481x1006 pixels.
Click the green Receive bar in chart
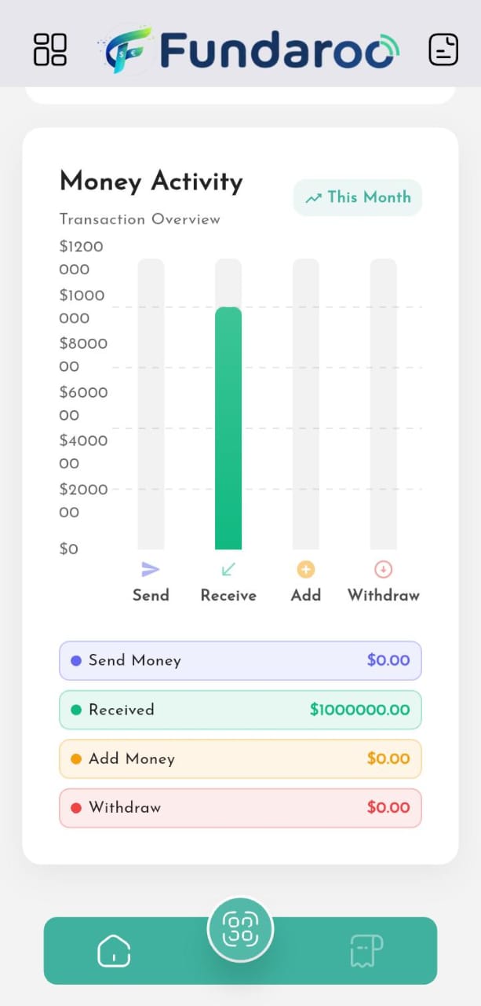[228, 428]
